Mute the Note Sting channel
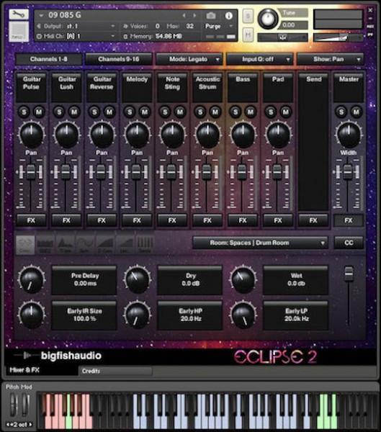381x432 pixels. (x=180, y=112)
